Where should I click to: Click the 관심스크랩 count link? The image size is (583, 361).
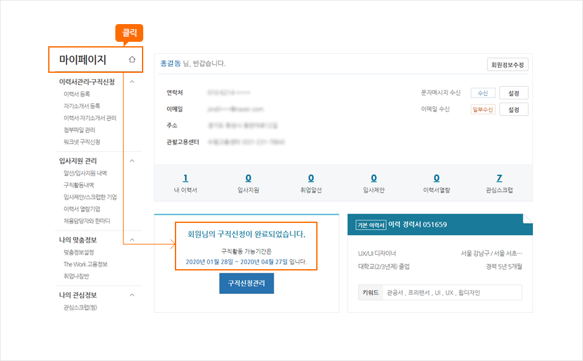pyautogui.click(x=499, y=179)
